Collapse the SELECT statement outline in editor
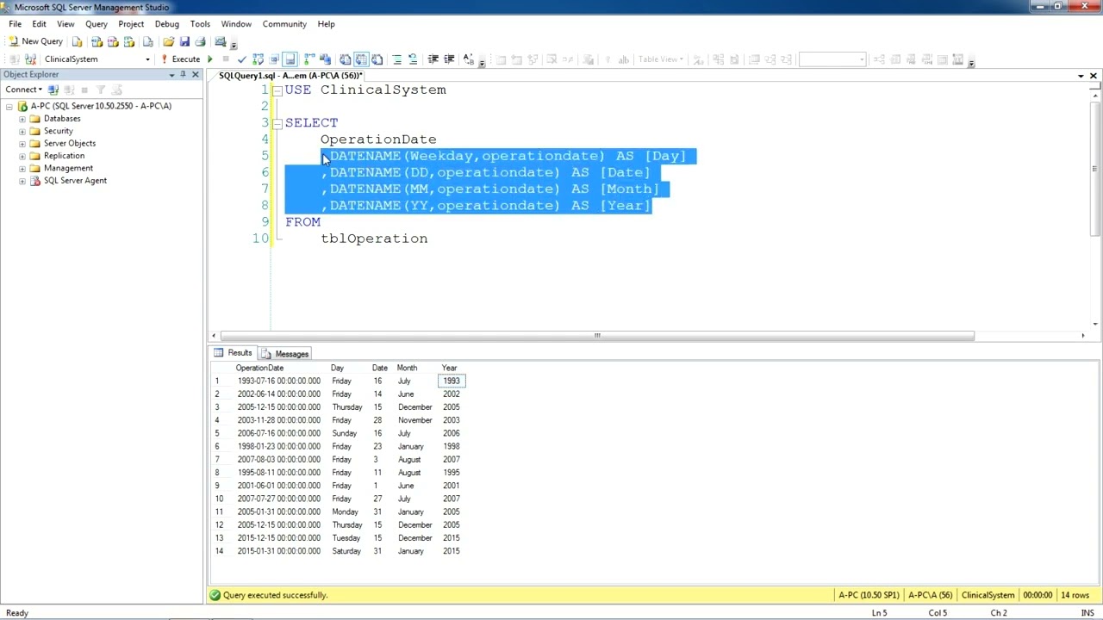Screen dimensions: 1103x620 [277, 123]
